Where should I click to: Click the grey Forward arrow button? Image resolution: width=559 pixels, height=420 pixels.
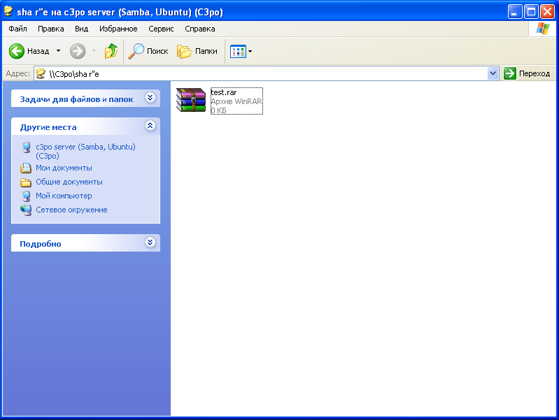tap(78, 51)
